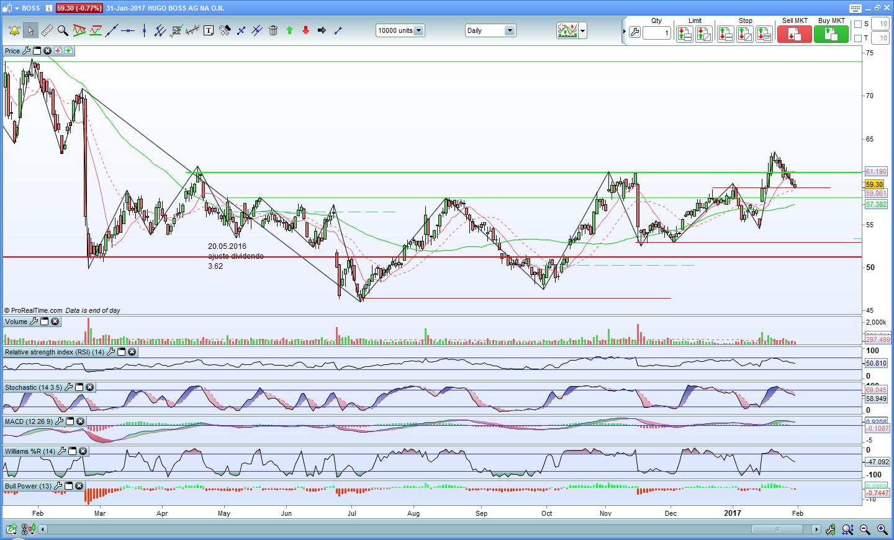Toggle the Price panel window mode icon
This screenshot has width=894, height=540.
click(37, 51)
